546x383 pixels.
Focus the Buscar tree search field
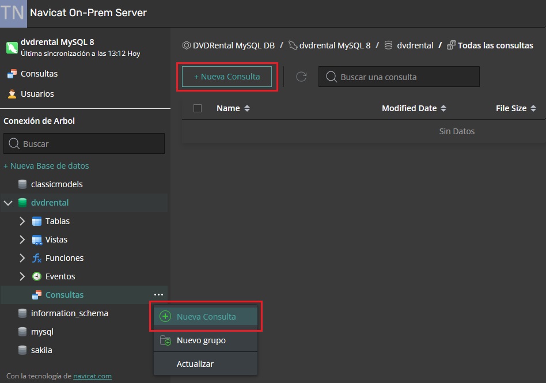coord(84,143)
